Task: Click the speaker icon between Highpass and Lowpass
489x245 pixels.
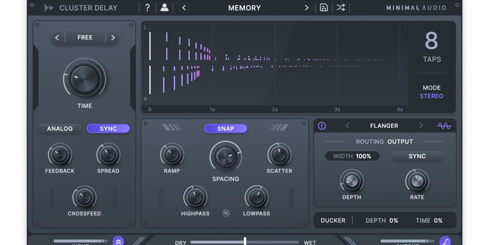Action: coord(226,213)
